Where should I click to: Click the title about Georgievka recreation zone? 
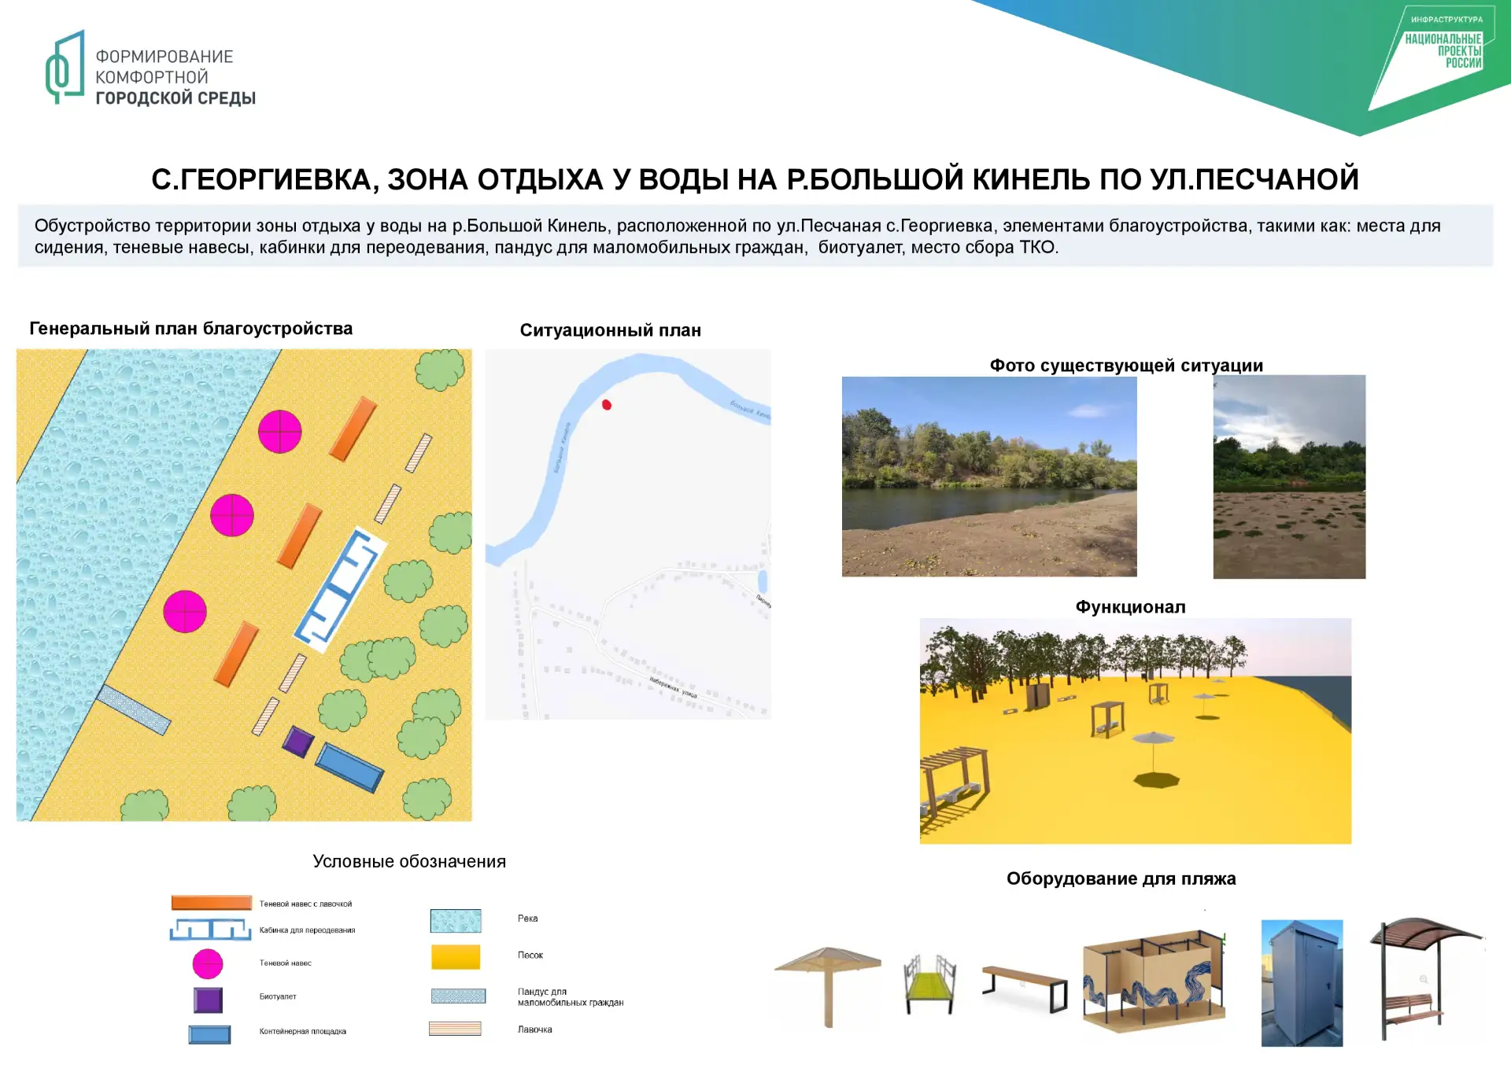[x=755, y=179]
